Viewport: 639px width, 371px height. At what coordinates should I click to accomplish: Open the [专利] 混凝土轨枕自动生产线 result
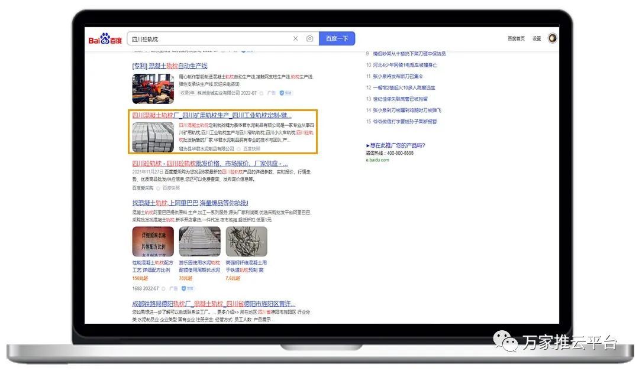click(x=170, y=66)
